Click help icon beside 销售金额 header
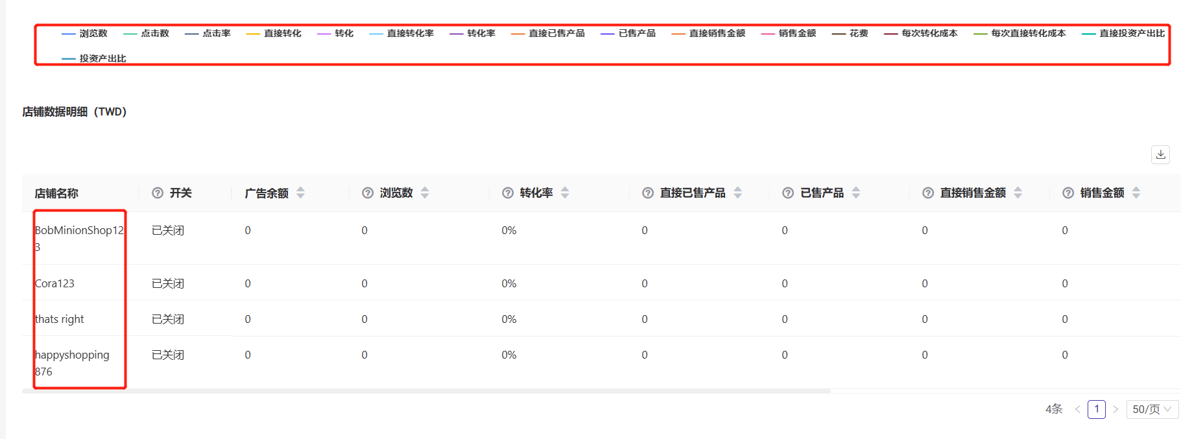The width and height of the screenshot is (1181, 439). coord(1068,193)
